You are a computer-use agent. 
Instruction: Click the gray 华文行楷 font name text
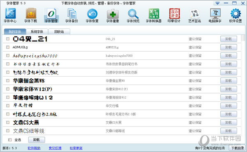[x=112, y=106]
